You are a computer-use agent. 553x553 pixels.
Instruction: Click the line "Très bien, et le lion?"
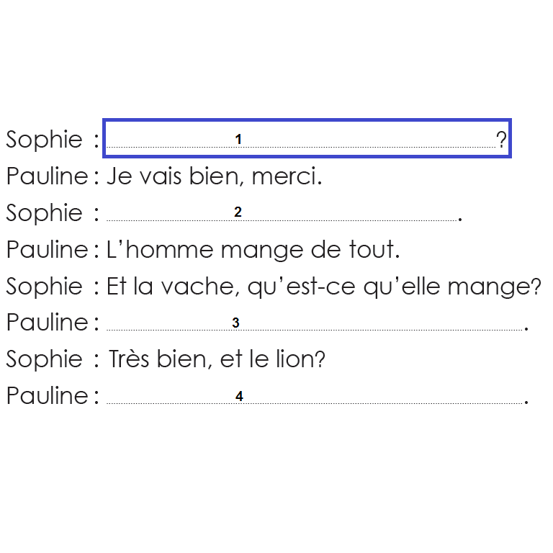coord(217,359)
